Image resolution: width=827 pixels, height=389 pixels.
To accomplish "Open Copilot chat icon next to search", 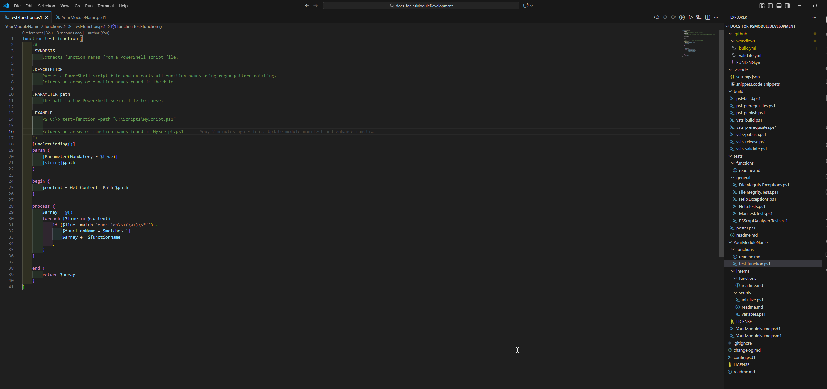I will [526, 6].
